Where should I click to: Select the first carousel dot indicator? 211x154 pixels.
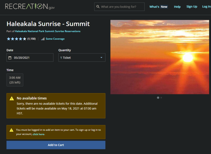click(x=158, y=98)
